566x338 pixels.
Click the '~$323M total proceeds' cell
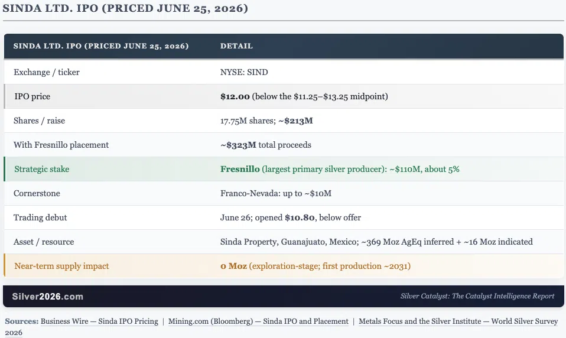tap(266, 145)
